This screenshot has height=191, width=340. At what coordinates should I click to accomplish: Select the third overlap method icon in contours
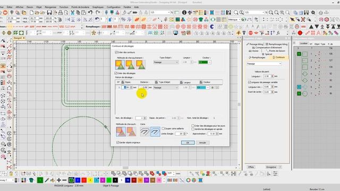pos(140,65)
